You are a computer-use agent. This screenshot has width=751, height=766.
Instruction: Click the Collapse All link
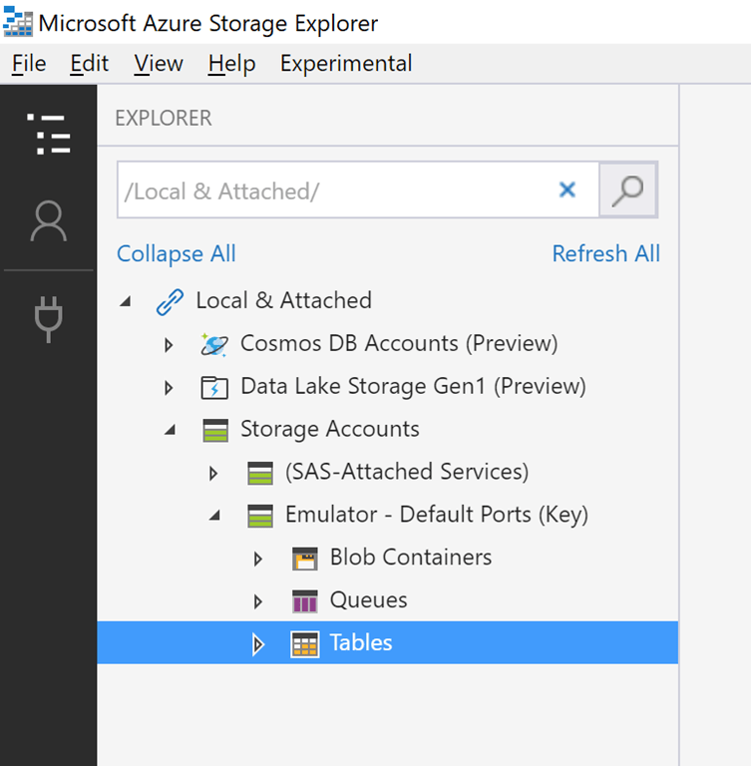point(177,253)
